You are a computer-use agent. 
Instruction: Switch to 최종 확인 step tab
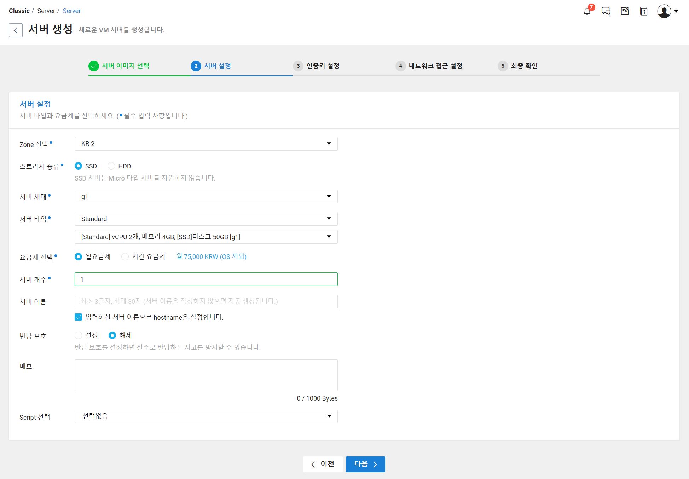point(523,66)
